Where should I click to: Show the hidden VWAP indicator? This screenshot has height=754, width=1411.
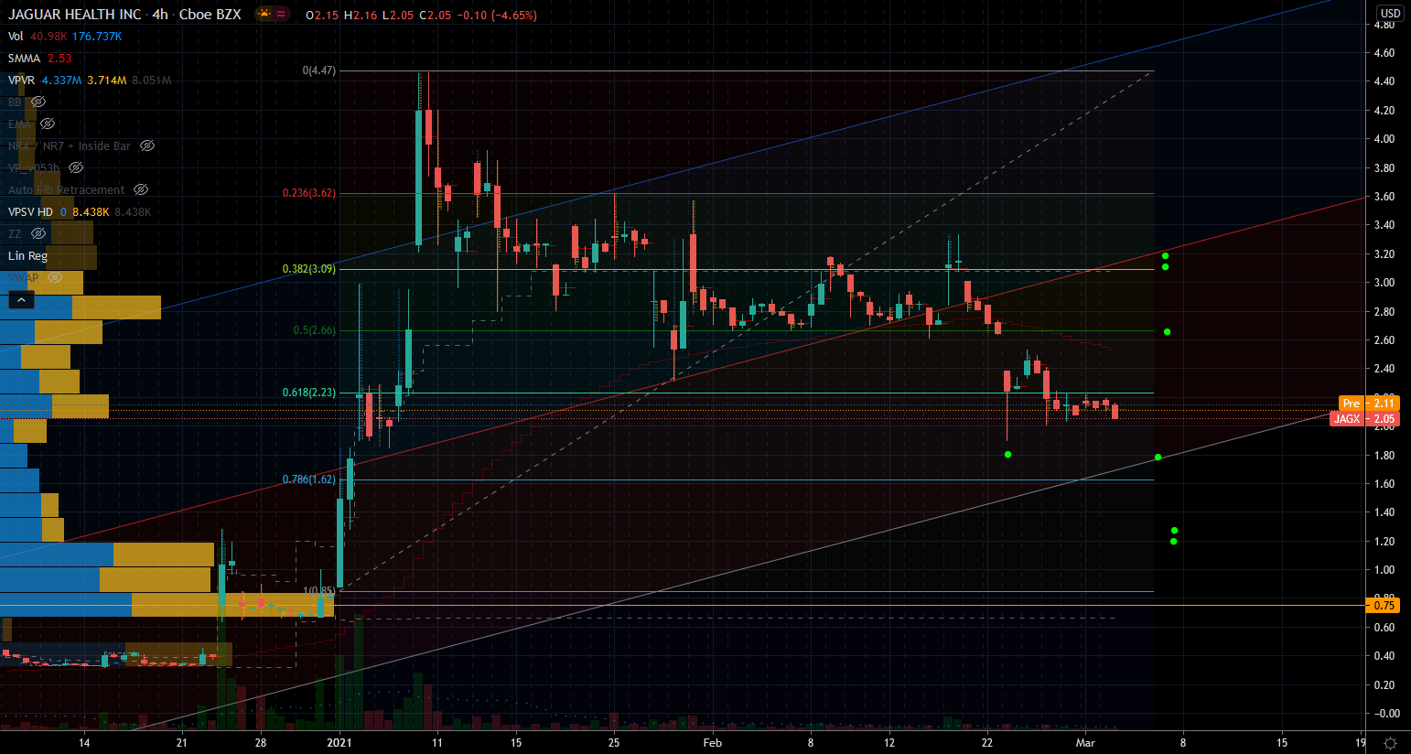(55, 278)
